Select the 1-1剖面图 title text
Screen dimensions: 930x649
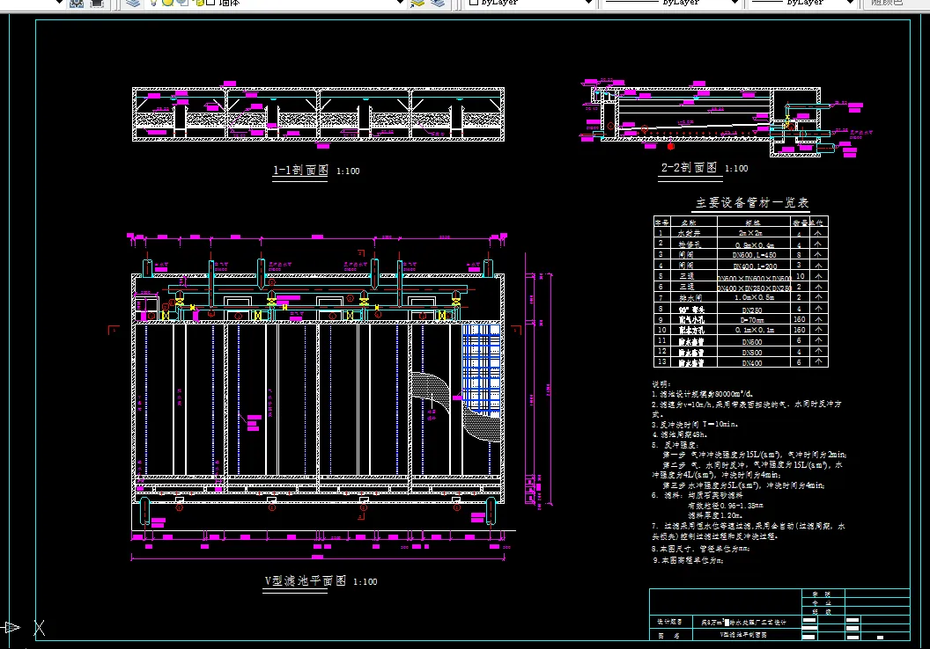(x=300, y=171)
